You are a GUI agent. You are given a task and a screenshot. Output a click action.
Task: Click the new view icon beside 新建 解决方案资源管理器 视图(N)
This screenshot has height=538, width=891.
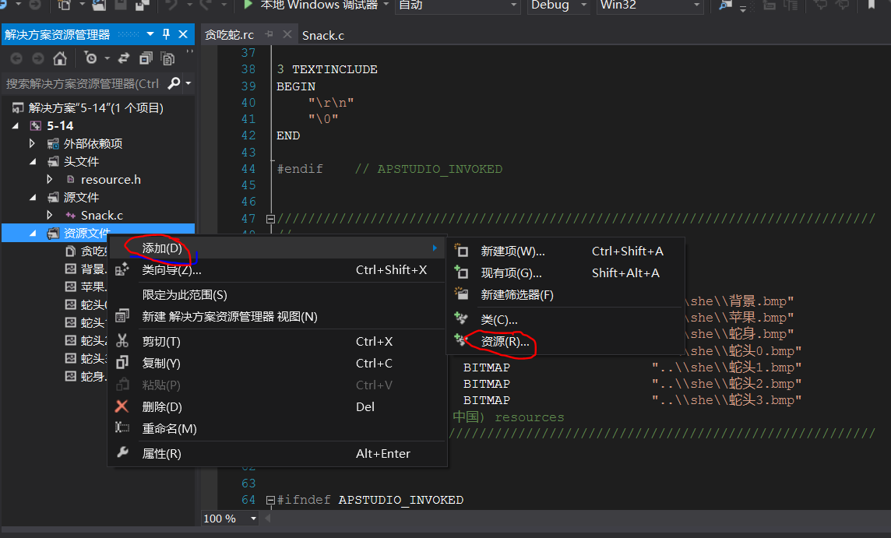pyautogui.click(x=122, y=316)
